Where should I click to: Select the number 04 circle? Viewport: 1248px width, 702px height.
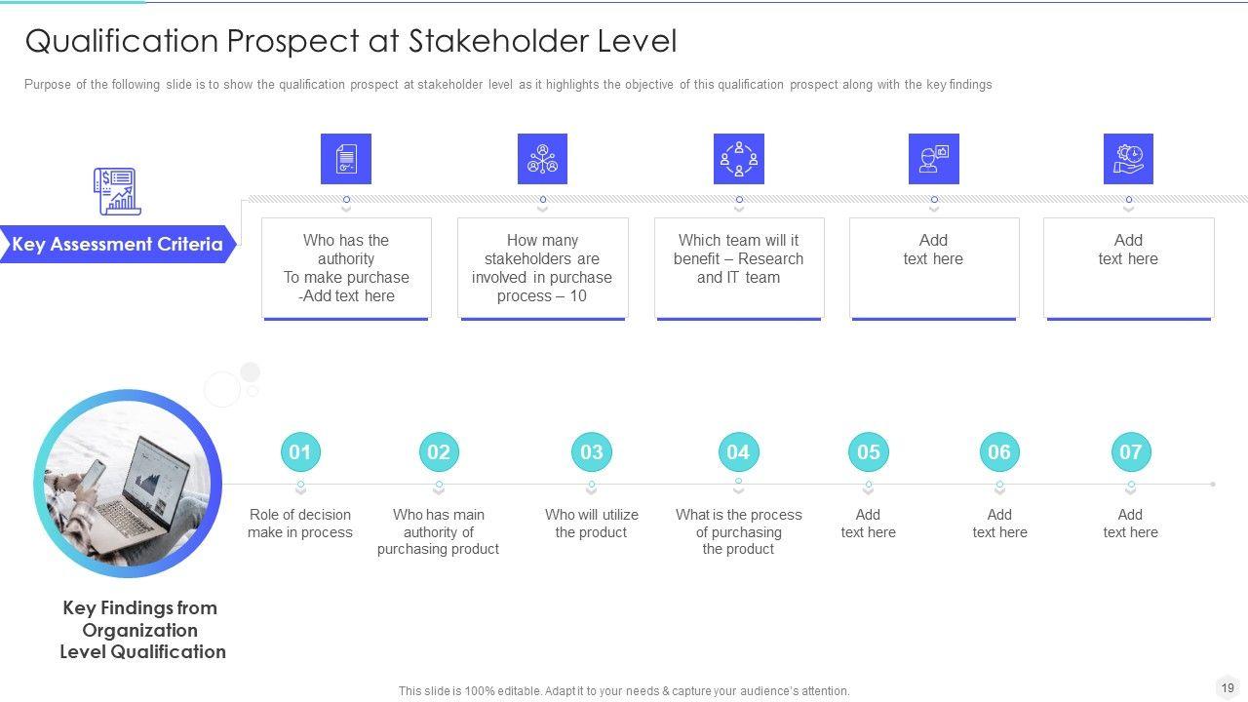(x=738, y=452)
